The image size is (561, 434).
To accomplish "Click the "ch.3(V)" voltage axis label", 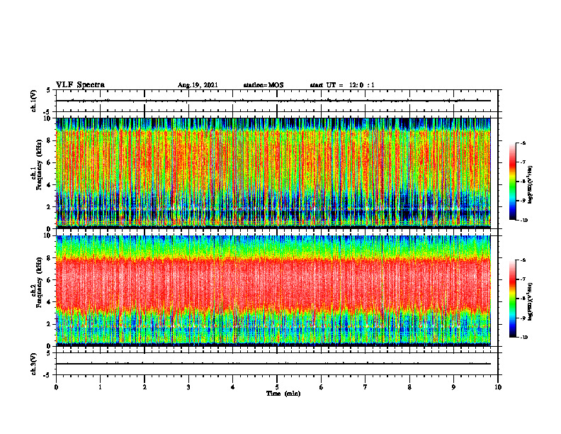I will click(x=34, y=364).
